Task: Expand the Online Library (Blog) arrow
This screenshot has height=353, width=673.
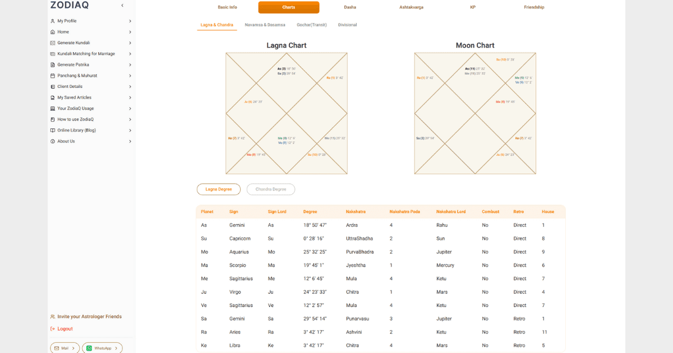Action: [x=130, y=130]
